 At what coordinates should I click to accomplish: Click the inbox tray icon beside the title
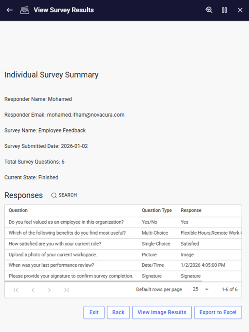pos(25,10)
